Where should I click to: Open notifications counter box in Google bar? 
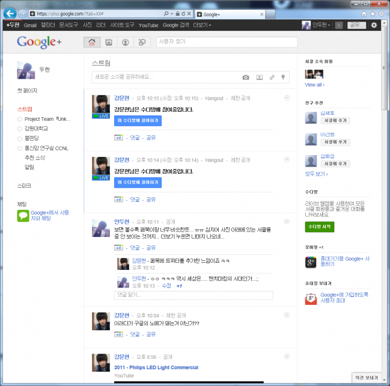(x=339, y=25)
